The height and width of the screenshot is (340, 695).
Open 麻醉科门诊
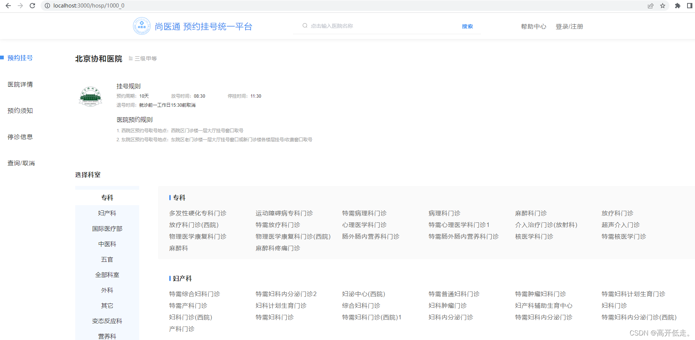coord(531,213)
